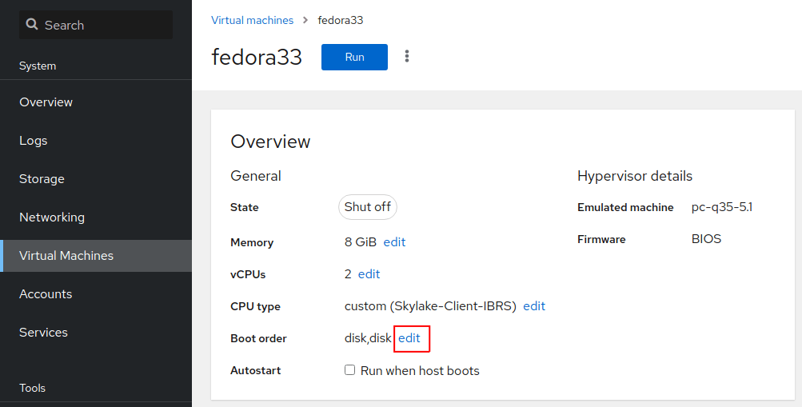
Task: Click the fedora33 breadcrumb text
Action: (x=340, y=21)
